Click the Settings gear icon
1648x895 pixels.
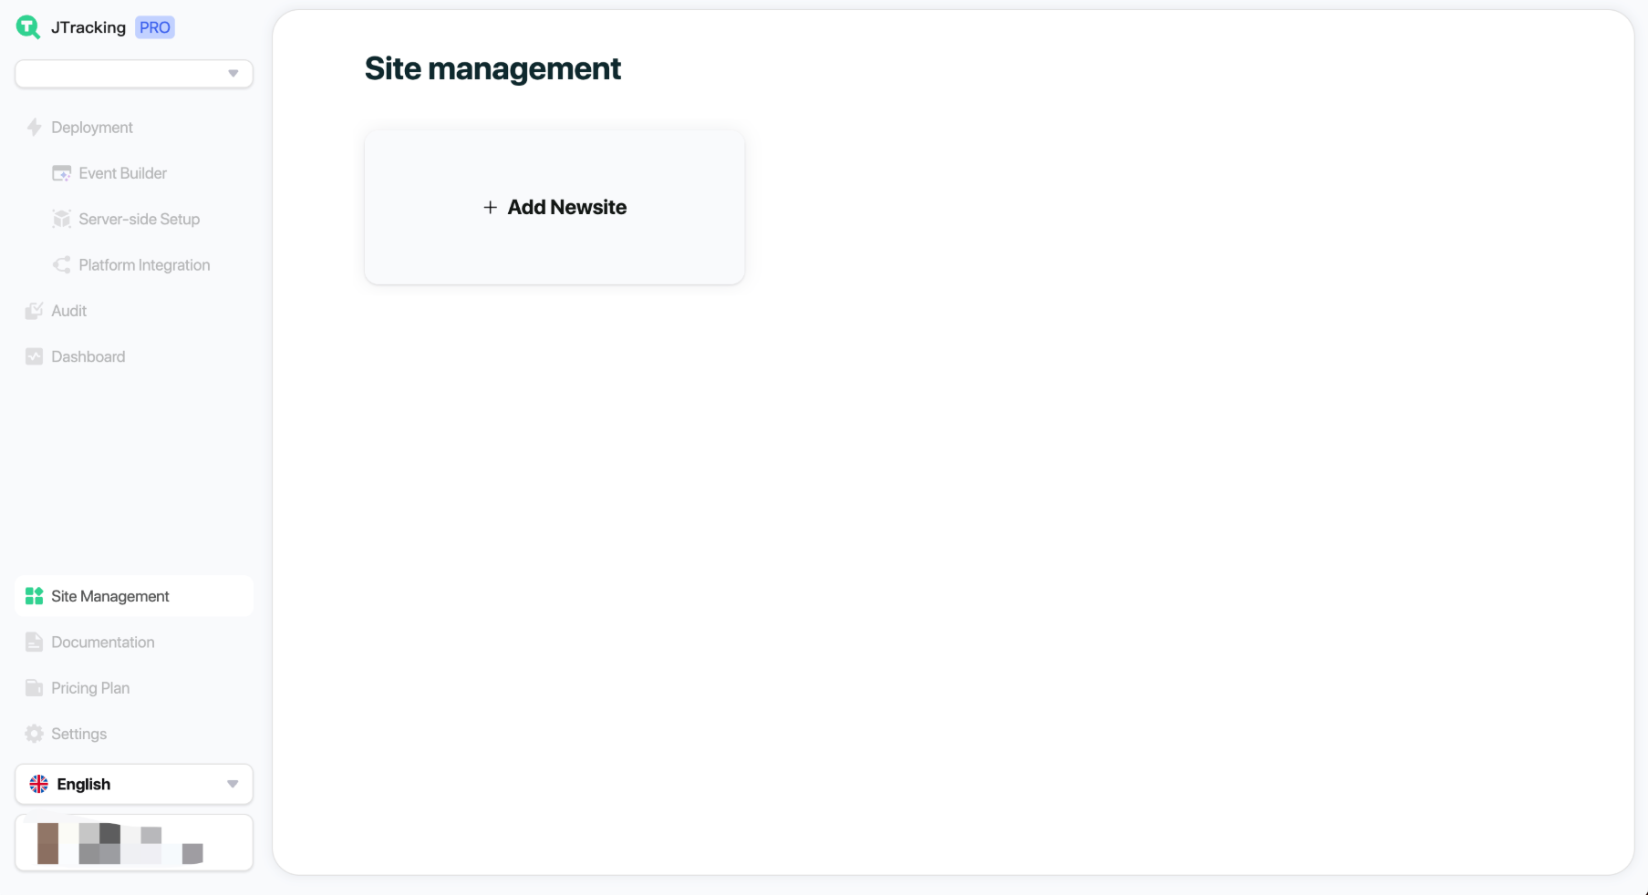pos(34,734)
